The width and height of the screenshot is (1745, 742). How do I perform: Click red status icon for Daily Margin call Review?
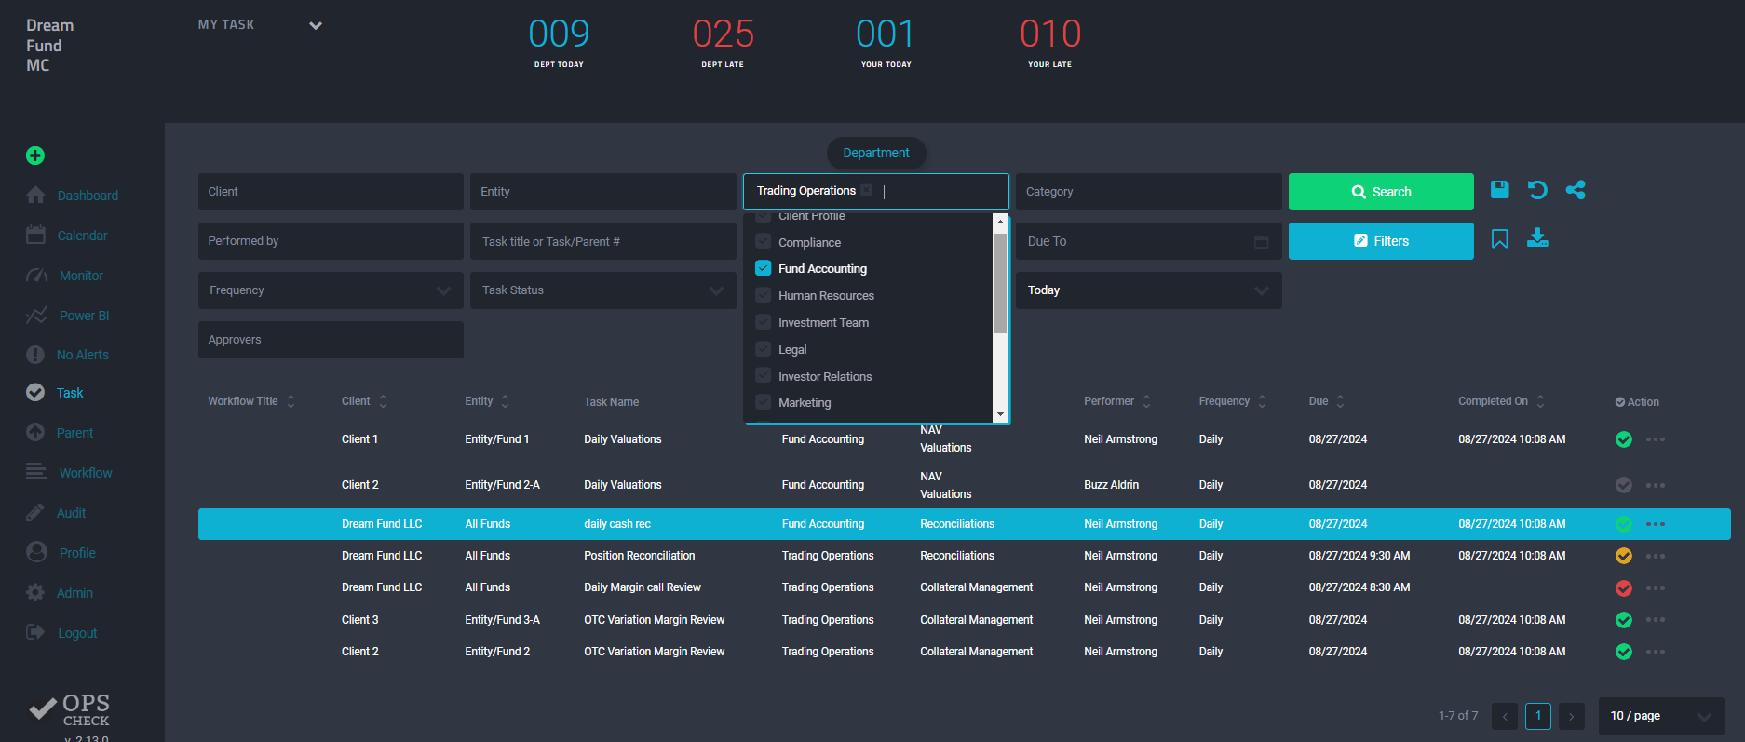1624,587
